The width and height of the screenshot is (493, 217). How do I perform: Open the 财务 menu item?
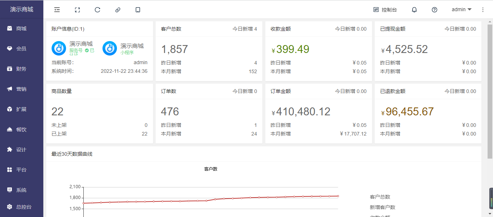[22, 69]
